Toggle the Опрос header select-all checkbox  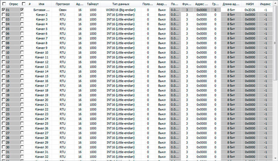(4, 4)
